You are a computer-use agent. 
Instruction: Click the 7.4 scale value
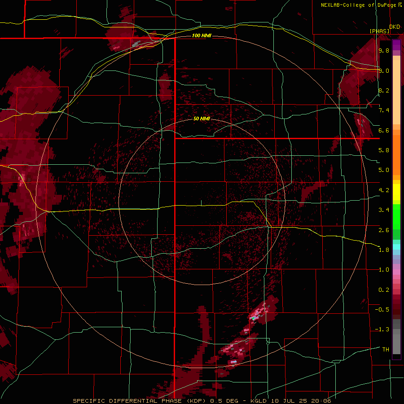pyautogui.click(x=384, y=110)
